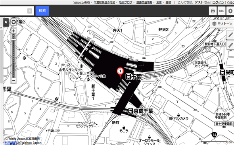This screenshot has height=145, width=234.
Task: Open the Yahoo! JAPAN link
Action: (x=82, y=2)
